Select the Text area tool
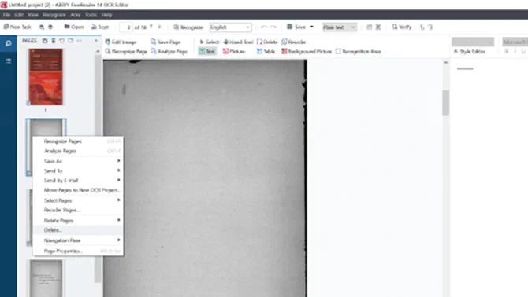528x297 pixels. coord(207,51)
